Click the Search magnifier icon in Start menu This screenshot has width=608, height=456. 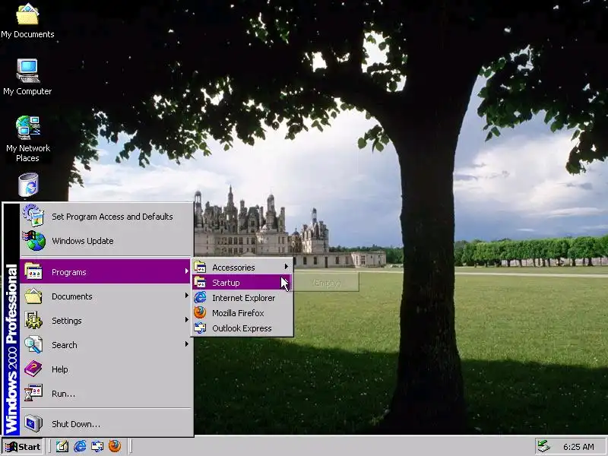click(33, 345)
